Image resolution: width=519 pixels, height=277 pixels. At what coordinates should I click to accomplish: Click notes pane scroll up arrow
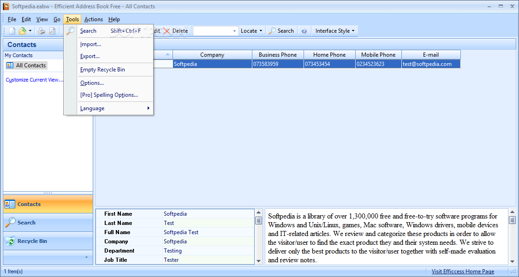[512, 212]
